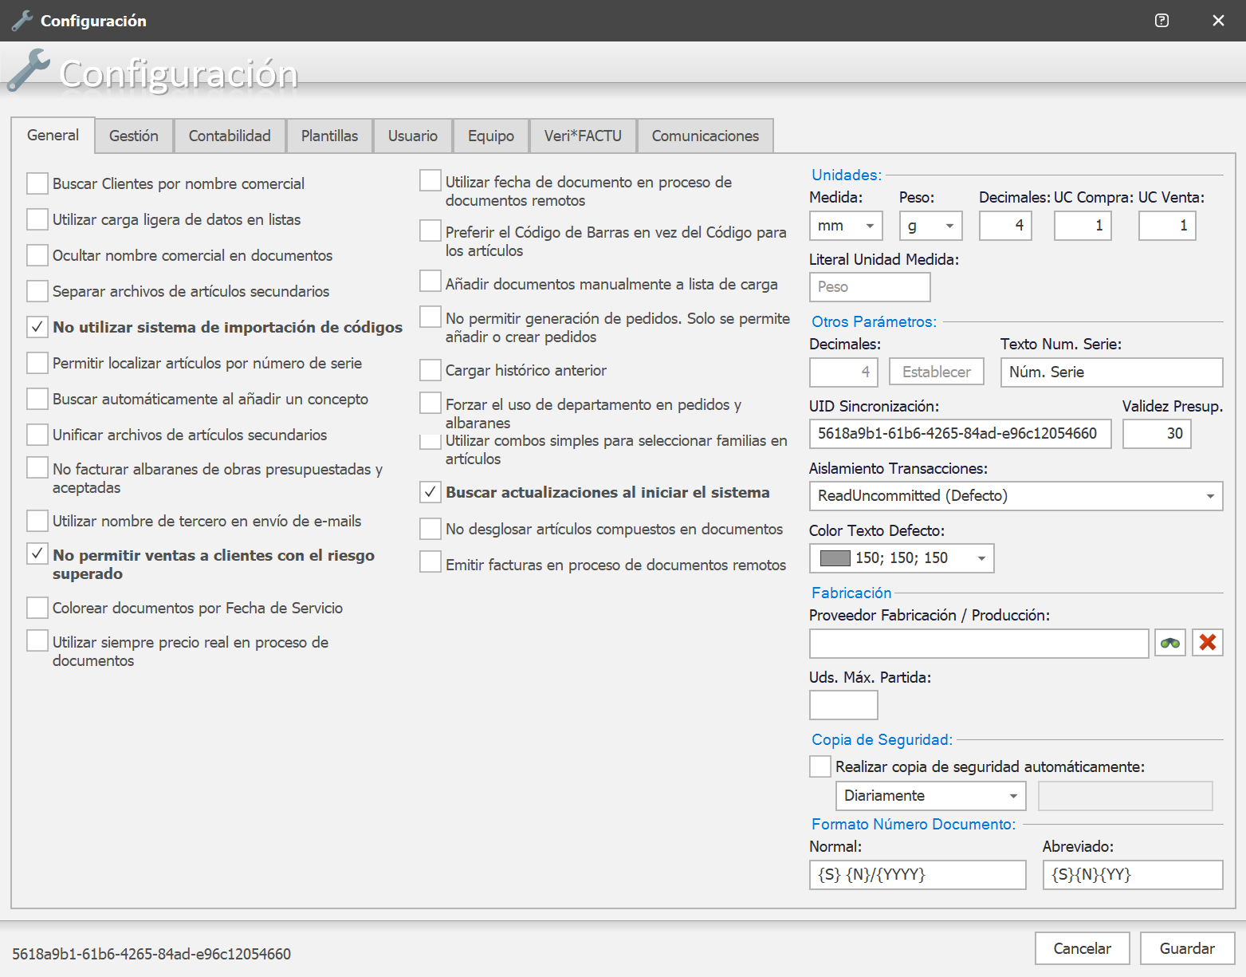Click the Uds. Máx. Partida input box

843,705
